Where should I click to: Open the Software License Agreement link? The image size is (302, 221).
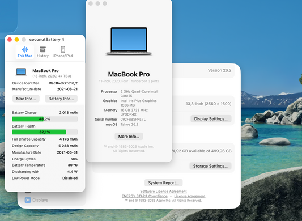coord(163,192)
